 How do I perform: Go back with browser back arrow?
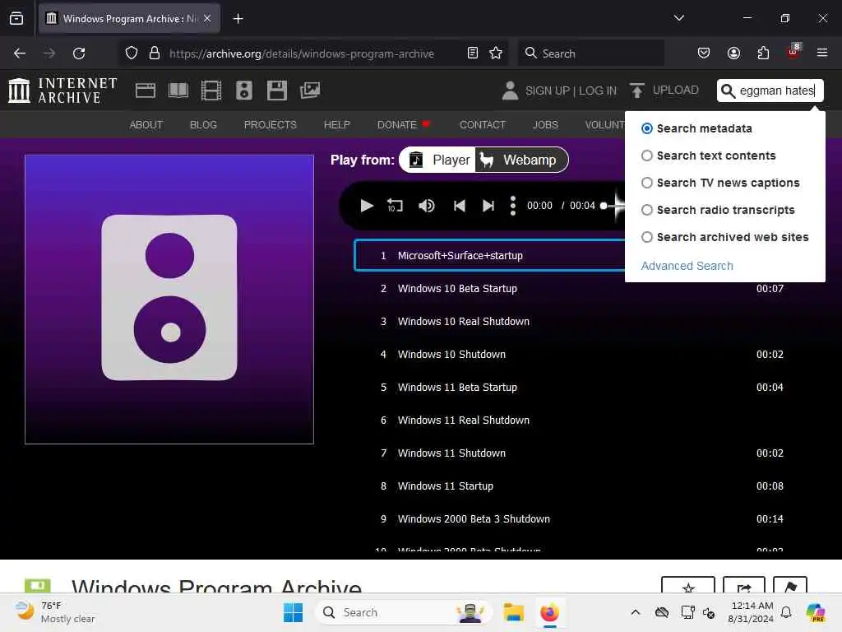pos(20,53)
